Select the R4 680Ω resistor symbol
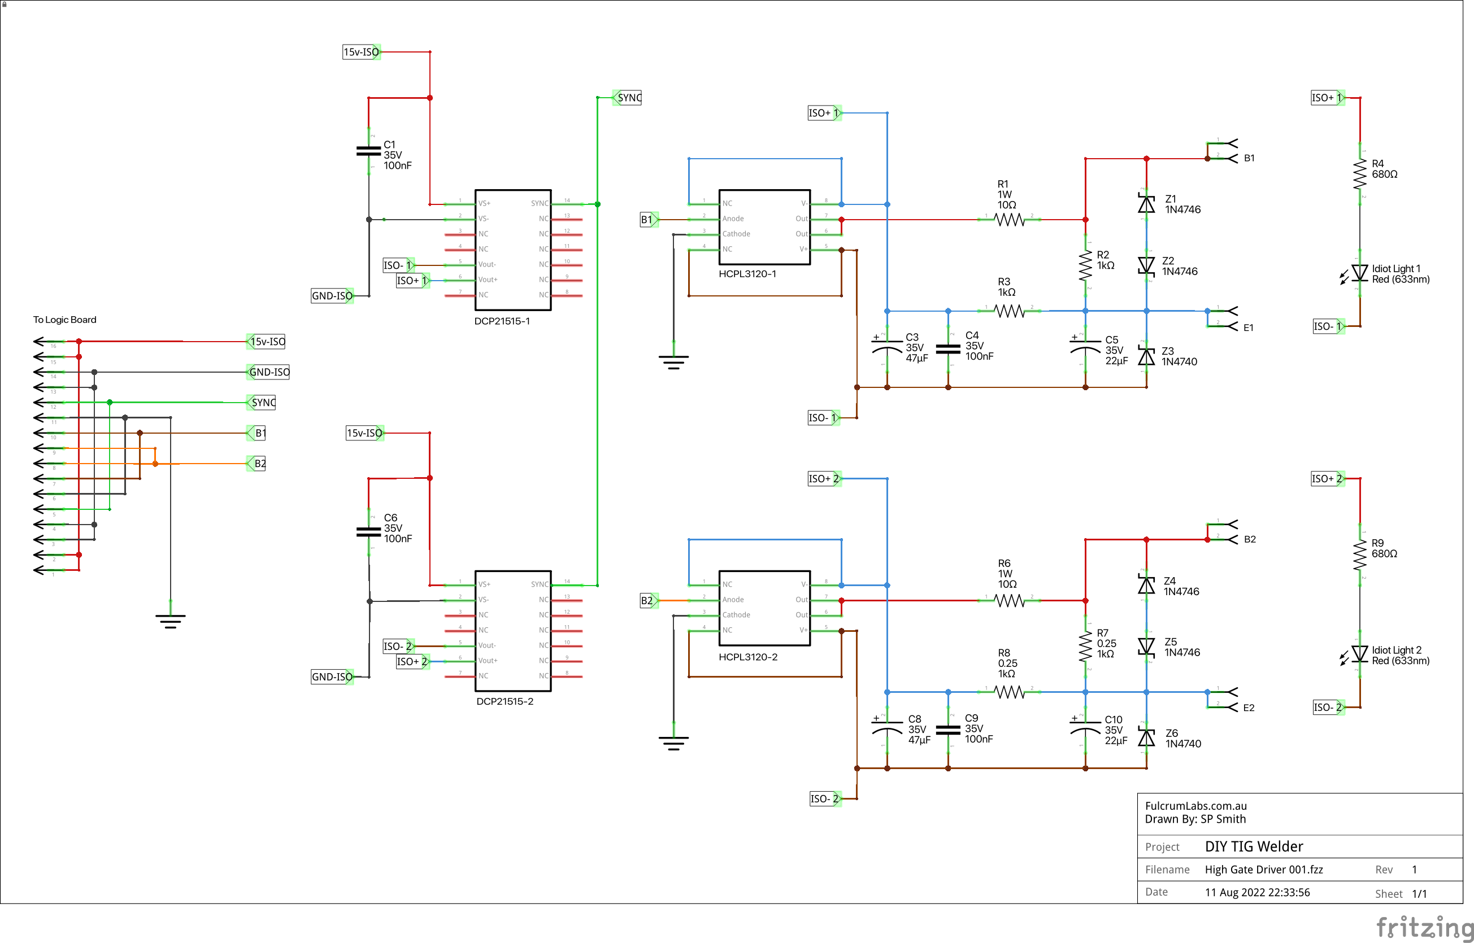Viewport: 1474px width, 943px height. coord(1360,174)
